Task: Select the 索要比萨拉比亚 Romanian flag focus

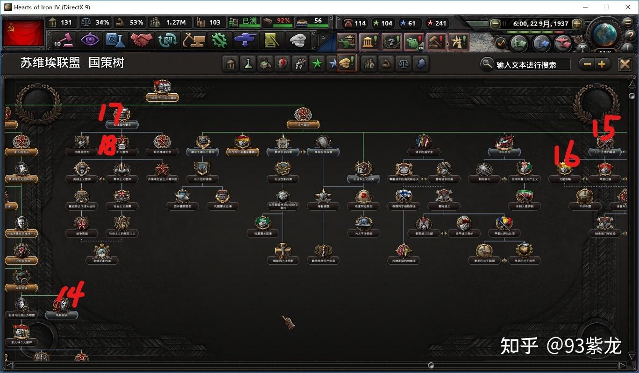Action: coord(504,226)
